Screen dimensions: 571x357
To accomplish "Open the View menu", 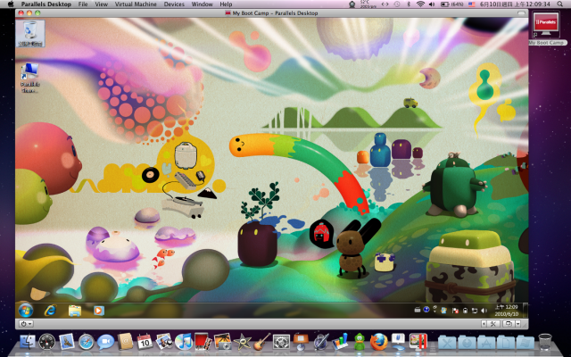I will tap(101, 4).
